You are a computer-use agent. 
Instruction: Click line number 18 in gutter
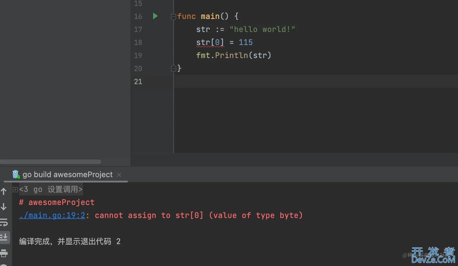tap(138, 42)
